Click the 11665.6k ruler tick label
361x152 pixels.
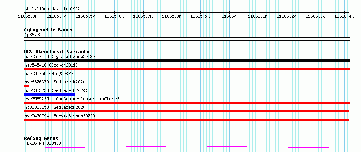(x=114, y=16)
